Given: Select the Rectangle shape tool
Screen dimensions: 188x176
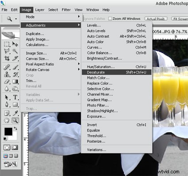Looking at the screenshot, I should pyautogui.click(x=15, y=105).
